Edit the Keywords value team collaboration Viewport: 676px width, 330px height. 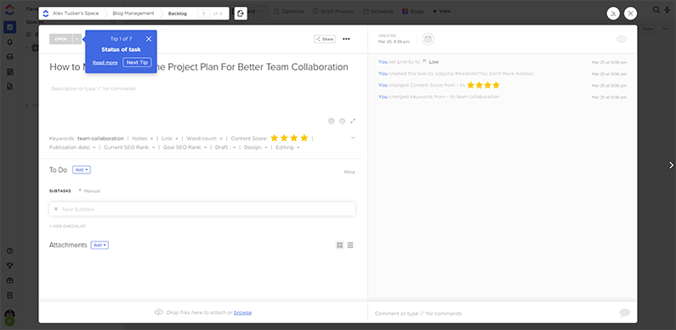[100, 139]
